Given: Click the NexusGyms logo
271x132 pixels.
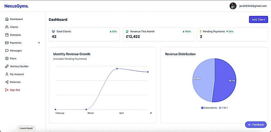Looking at the screenshot, I should [17, 6].
